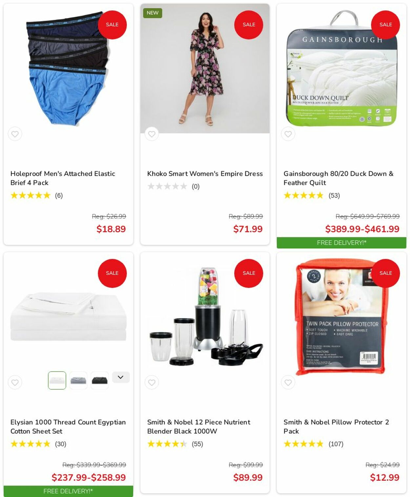
Task: Choose the grey sheet set color swatch
Action: click(x=78, y=380)
